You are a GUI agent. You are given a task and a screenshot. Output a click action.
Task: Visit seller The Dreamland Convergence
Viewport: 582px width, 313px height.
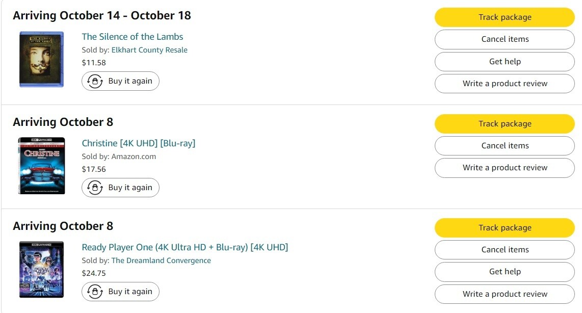tap(161, 260)
